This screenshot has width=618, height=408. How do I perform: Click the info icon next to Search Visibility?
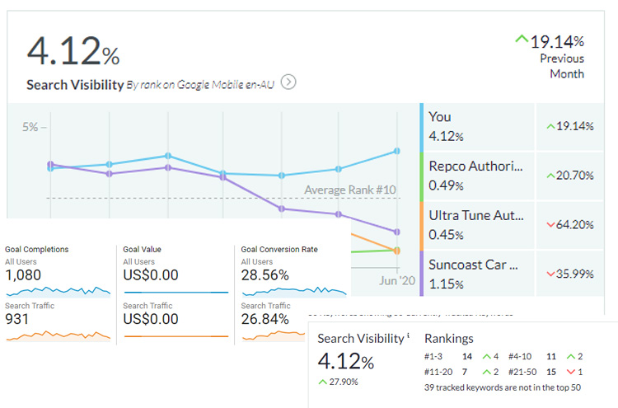tap(409, 336)
